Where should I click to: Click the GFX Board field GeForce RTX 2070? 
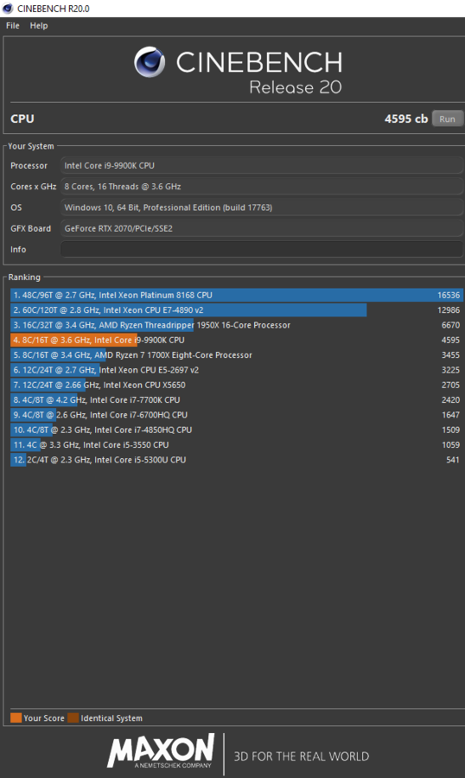coord(262,228)
